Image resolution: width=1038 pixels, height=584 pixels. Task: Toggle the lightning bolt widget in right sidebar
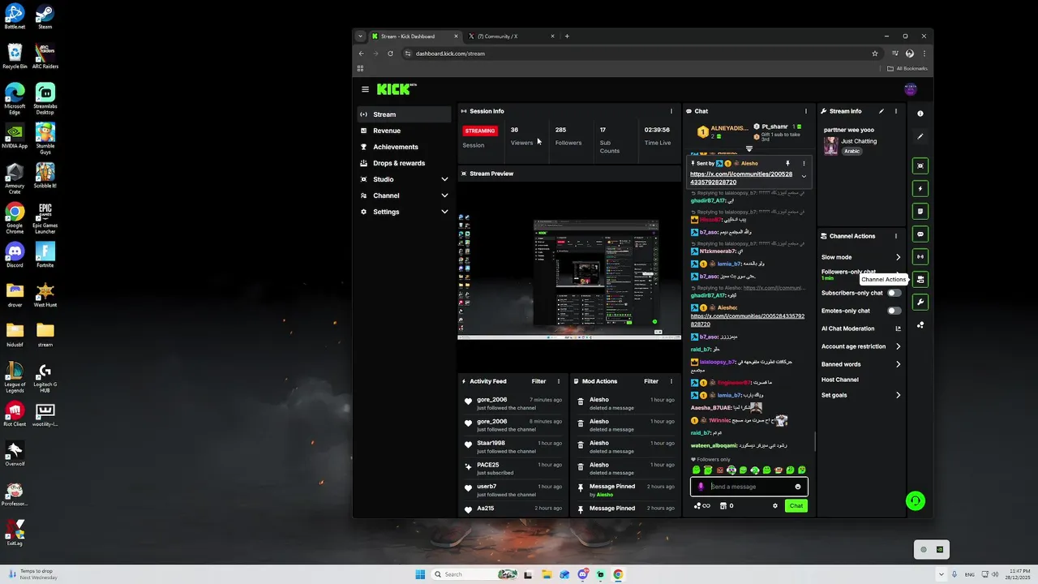click(x=920, y=188)
